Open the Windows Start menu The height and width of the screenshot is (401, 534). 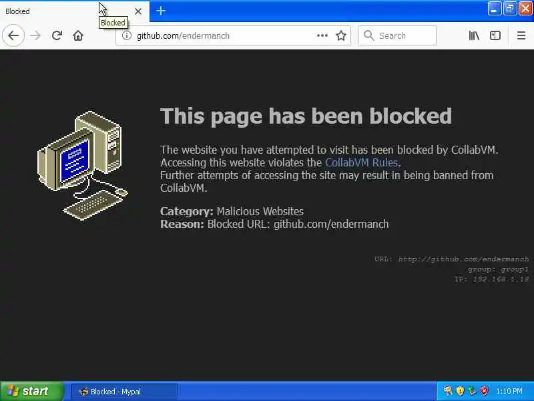[31, 391]
